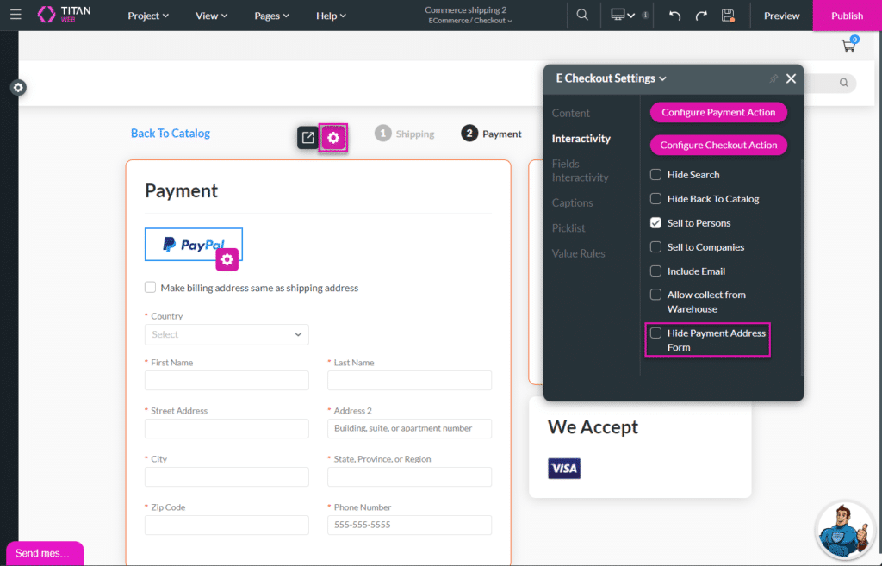Switch to the Captions settings tab

(572, 203)
